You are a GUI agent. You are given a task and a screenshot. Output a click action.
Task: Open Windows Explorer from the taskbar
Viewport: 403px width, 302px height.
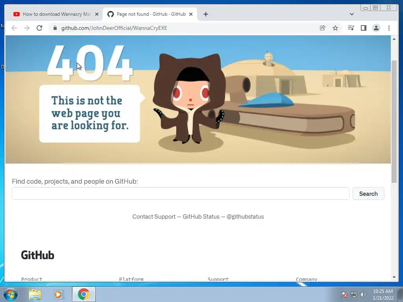click(35, 294)
